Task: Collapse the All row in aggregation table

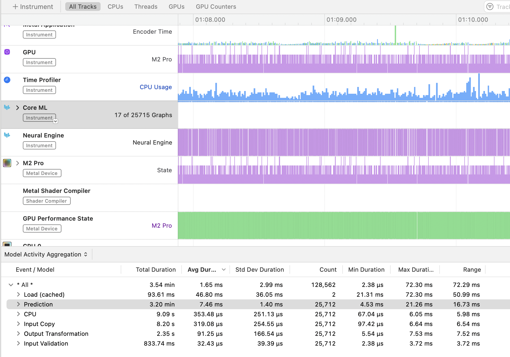Action: [11, 285]
